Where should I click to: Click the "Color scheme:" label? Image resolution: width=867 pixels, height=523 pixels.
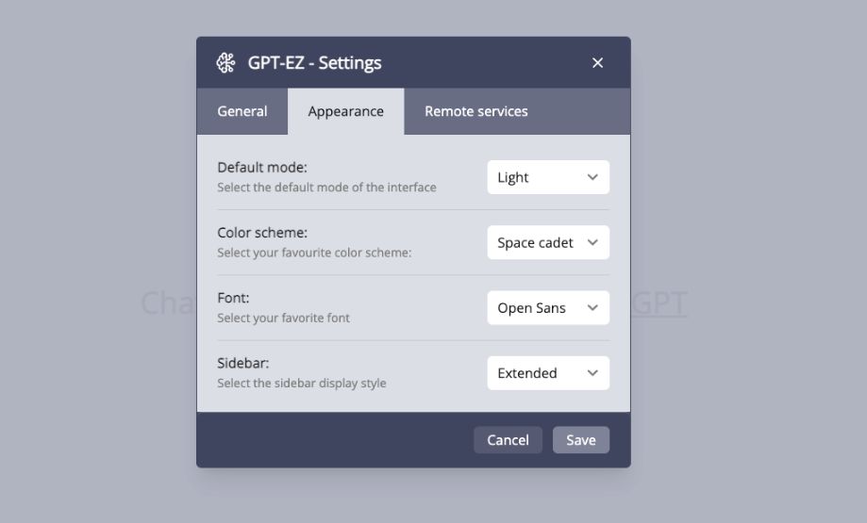pos(262,233)
